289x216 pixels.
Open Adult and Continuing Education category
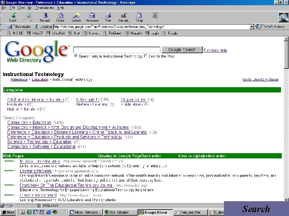35,100
